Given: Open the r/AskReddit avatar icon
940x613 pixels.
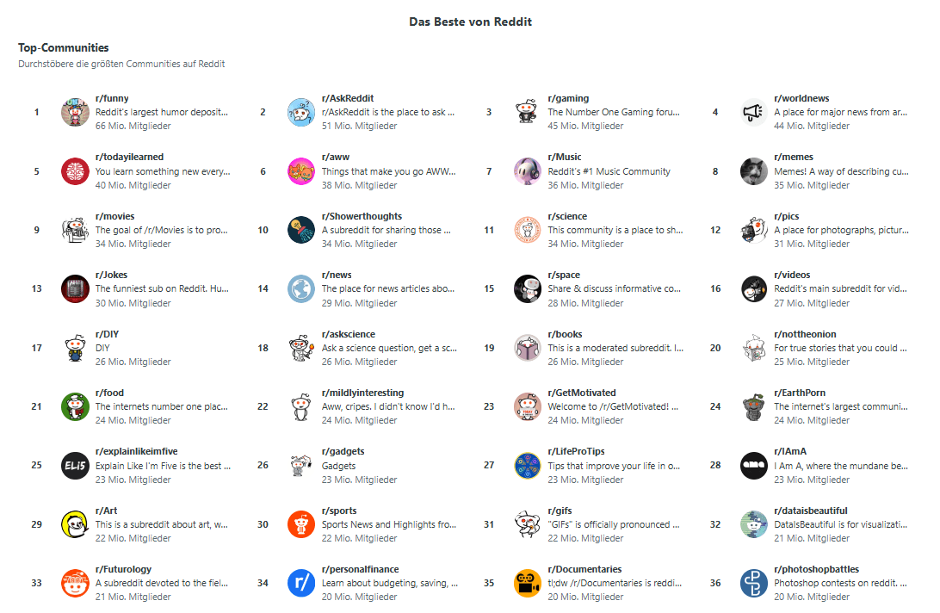Looking at the screenshot, I should (301, 112).
